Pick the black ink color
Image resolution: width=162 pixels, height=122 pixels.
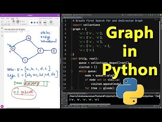pyautogui.click(x=32, y=22)
